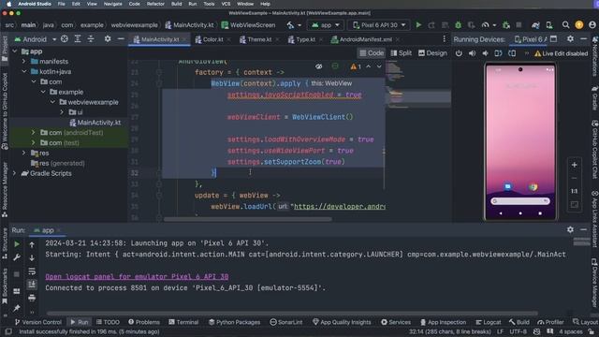Click Expand All icon in Project panel
The height and width of the screenshot is (337, 599).
[x=78, y=39]
